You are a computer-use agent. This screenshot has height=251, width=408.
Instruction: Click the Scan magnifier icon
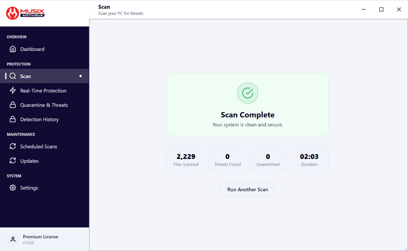(x=13, y=76)
